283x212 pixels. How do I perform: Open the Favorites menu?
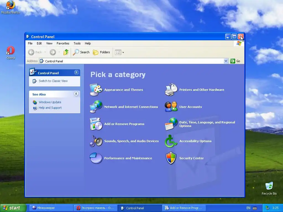(x=63, y=43)
